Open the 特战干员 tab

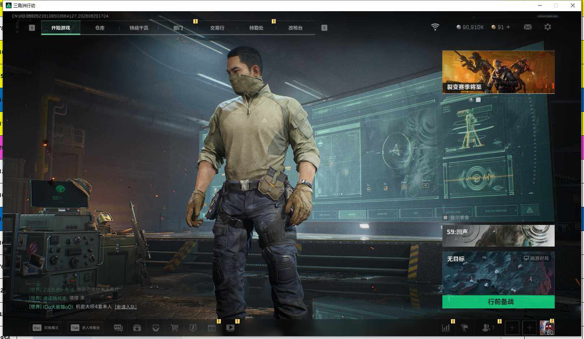click(x=139, y=28)
